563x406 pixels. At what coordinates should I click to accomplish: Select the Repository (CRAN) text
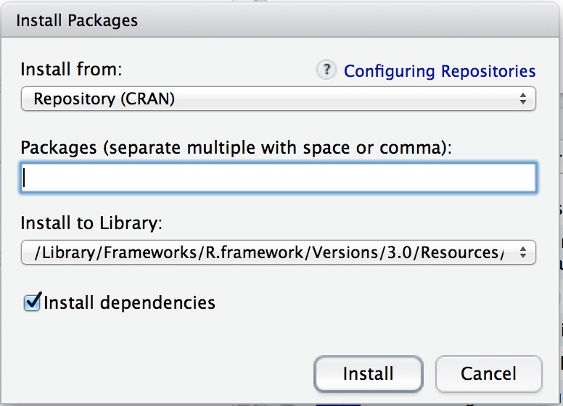104,99
